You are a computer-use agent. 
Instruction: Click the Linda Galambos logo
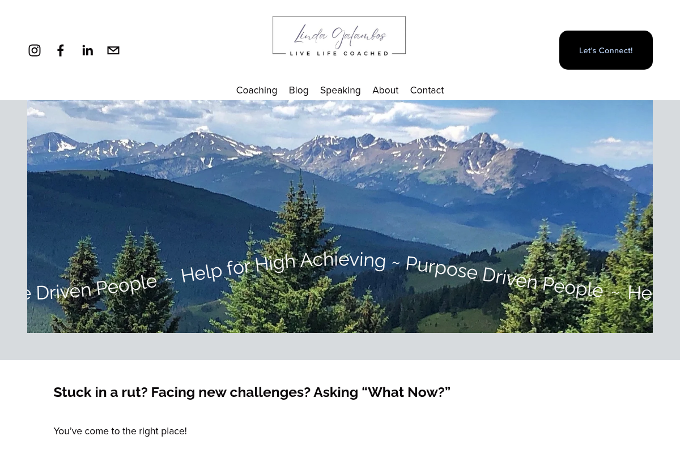(339, 36)
